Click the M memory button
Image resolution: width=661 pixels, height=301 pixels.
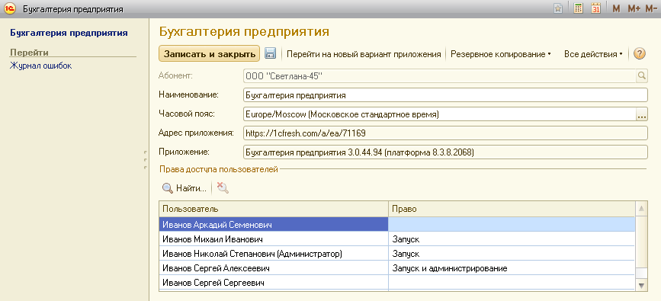[616, 9]
